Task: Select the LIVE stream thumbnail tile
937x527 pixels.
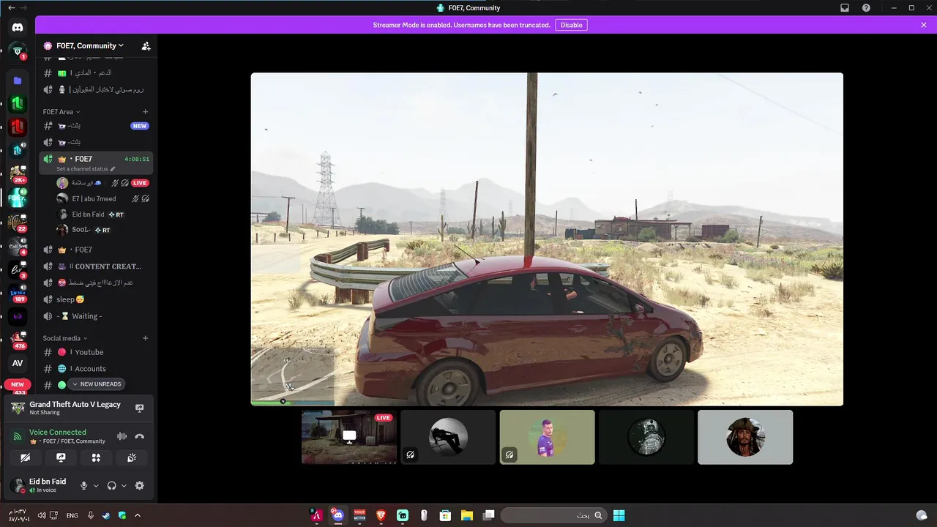Action: tap(349, 437)
